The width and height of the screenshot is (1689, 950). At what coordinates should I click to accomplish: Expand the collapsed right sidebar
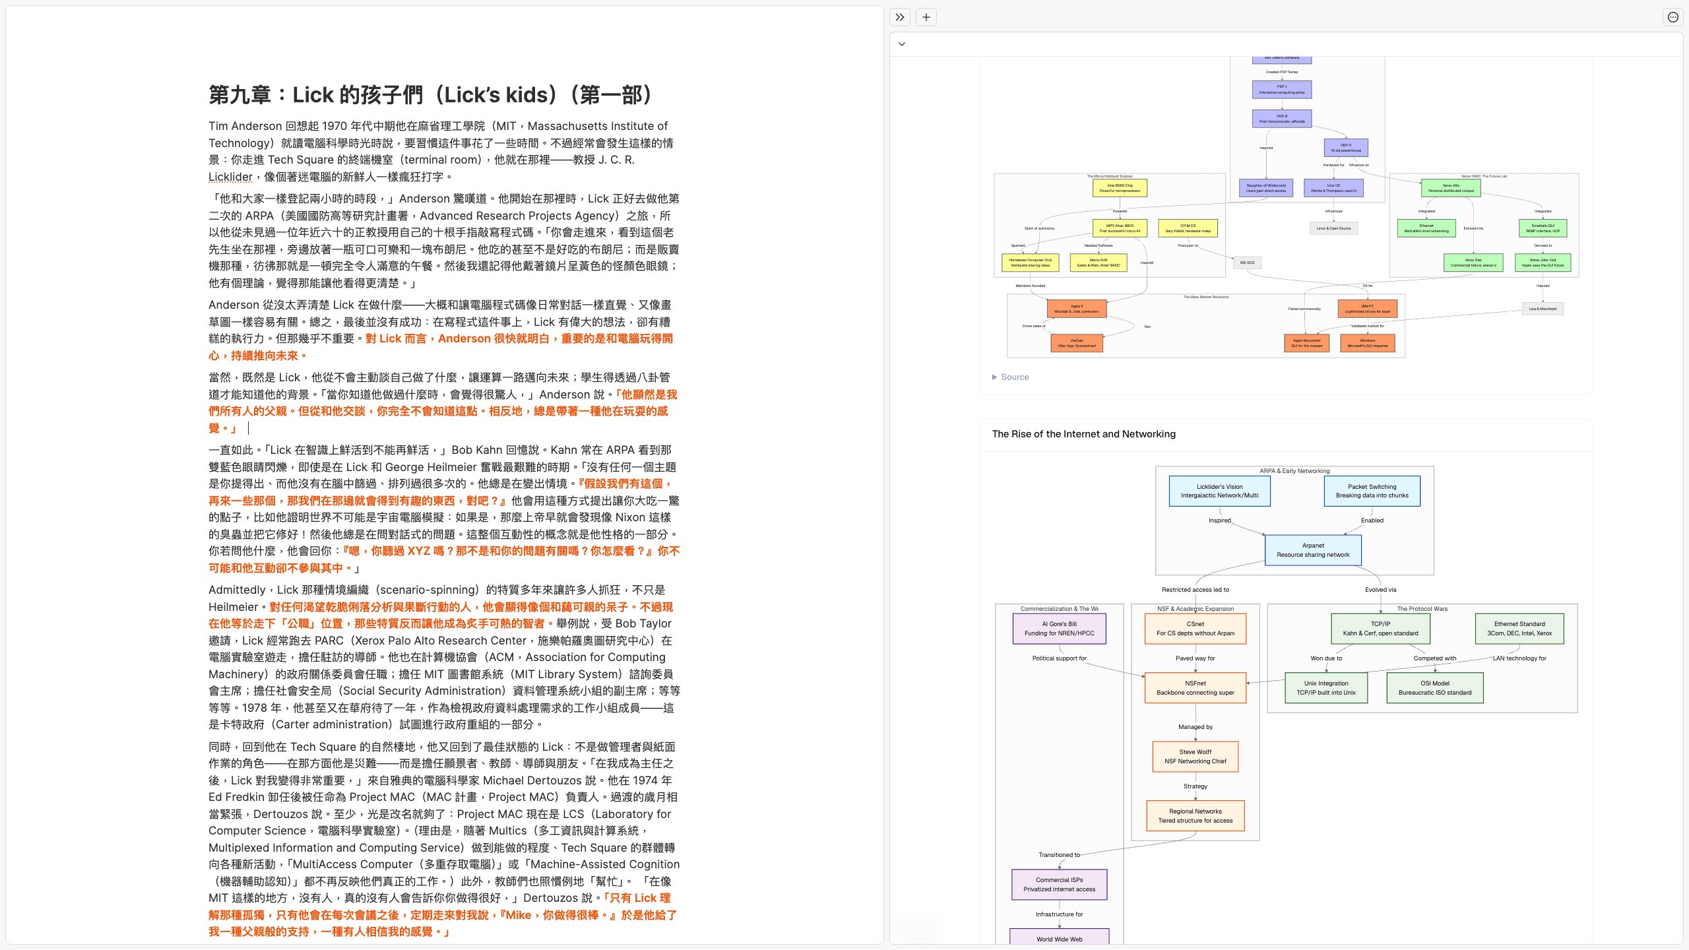coord(899,16)
